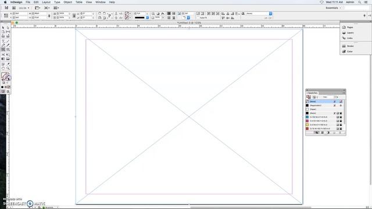
Task: Select the Gap tool
Action: (x=8, y=32)
